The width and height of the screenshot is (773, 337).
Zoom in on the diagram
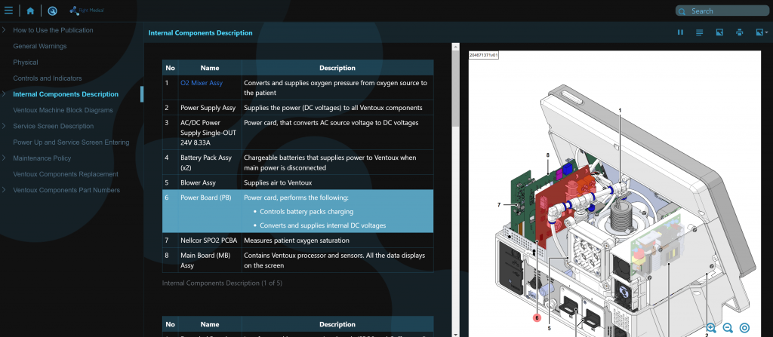pyautogui.click(x=711, y=328)
